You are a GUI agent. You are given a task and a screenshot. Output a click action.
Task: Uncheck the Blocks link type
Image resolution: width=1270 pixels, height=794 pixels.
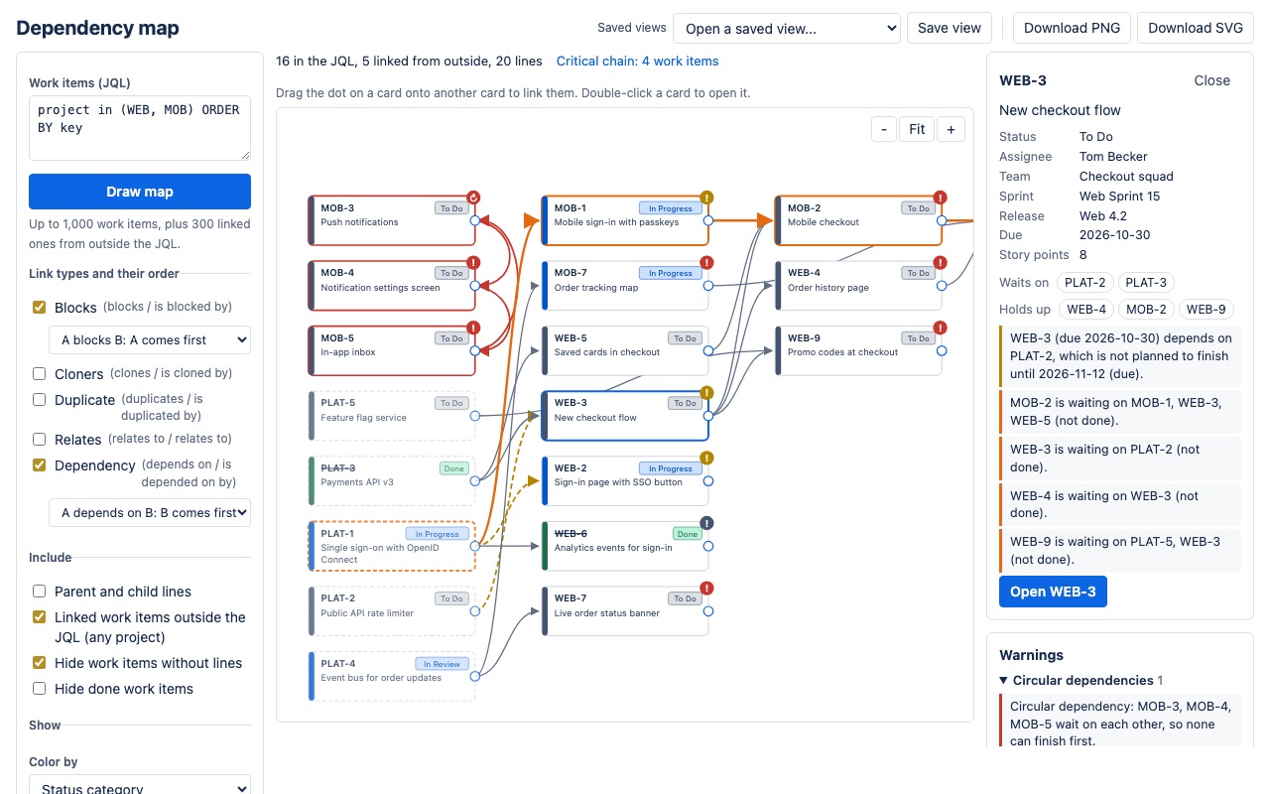click(x=40, y=308)
